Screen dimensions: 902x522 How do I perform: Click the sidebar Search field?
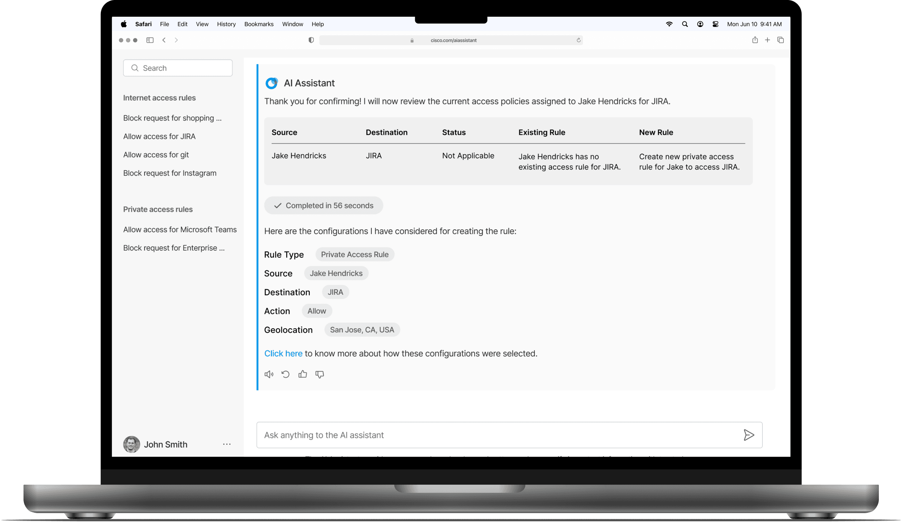pyautogui.click(x=178, y=68)
